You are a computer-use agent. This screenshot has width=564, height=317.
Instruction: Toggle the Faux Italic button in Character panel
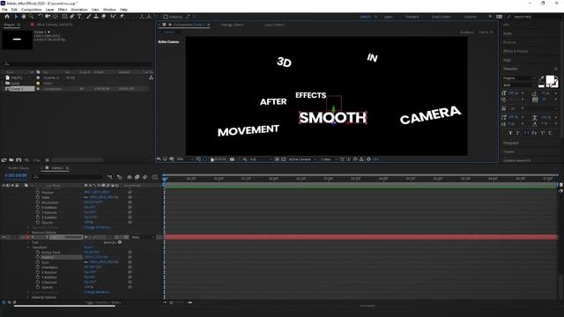click(518, 133)
